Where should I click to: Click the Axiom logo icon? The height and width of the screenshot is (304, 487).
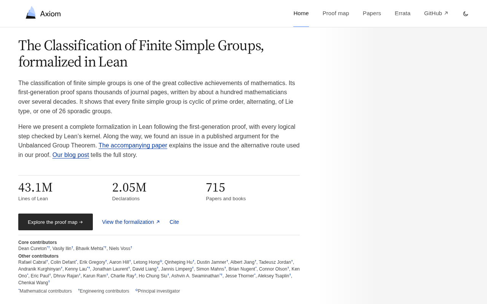pyautogui.click(x=31, y=13)
